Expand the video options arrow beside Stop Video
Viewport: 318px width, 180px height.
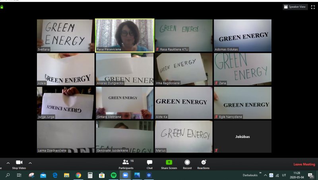(30, 163)
